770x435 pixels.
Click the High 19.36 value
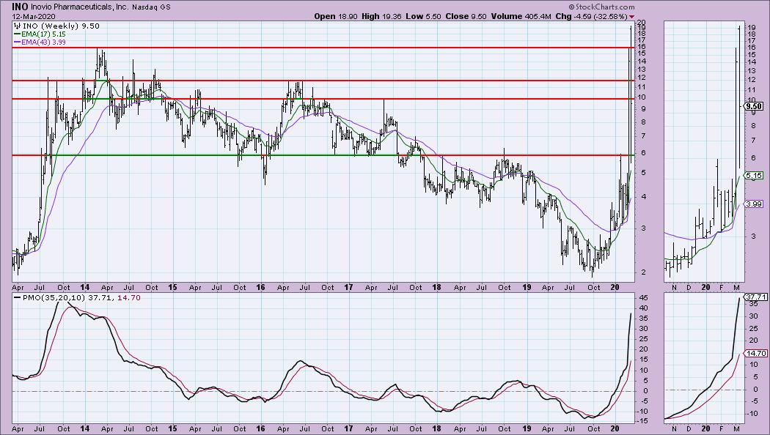pyautogui.click(x=381, y=16)
